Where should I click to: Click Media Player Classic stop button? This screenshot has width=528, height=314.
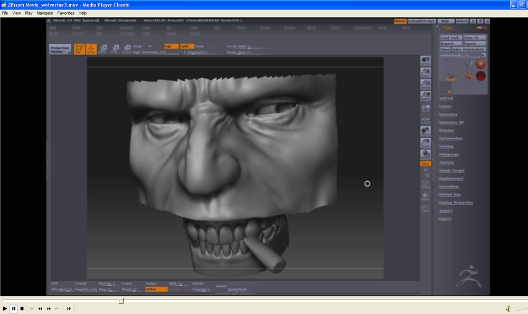click(22, 308)
